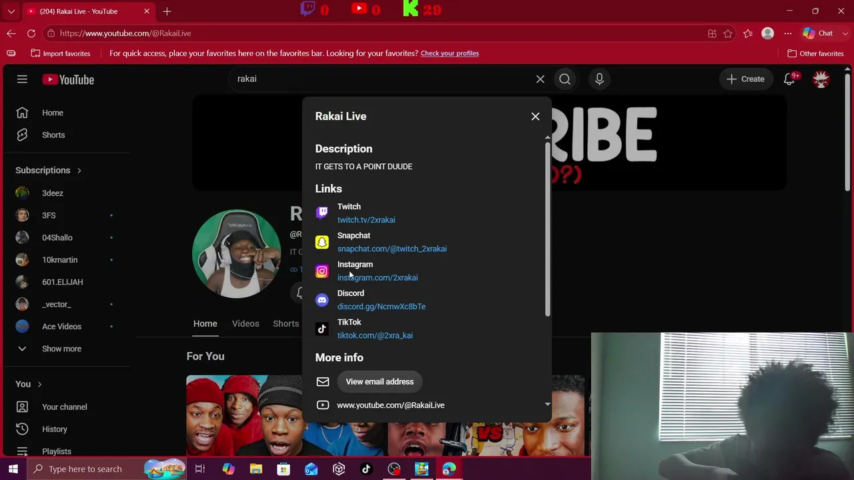Go back to the previous page

11,33
